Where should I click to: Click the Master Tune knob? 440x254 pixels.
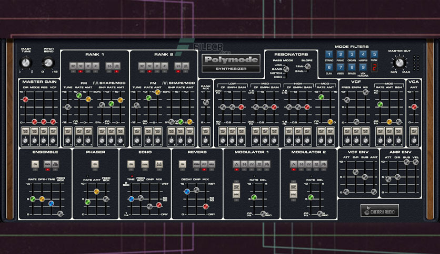point(26,62)
